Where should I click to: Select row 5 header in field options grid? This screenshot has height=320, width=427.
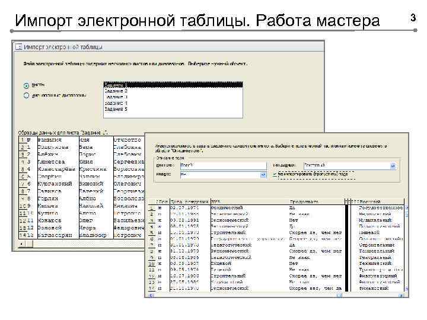point(152,233)
